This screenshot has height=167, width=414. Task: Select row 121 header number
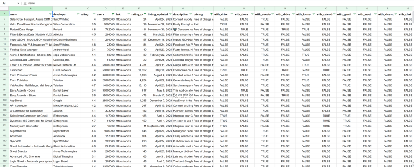point(5,126)
